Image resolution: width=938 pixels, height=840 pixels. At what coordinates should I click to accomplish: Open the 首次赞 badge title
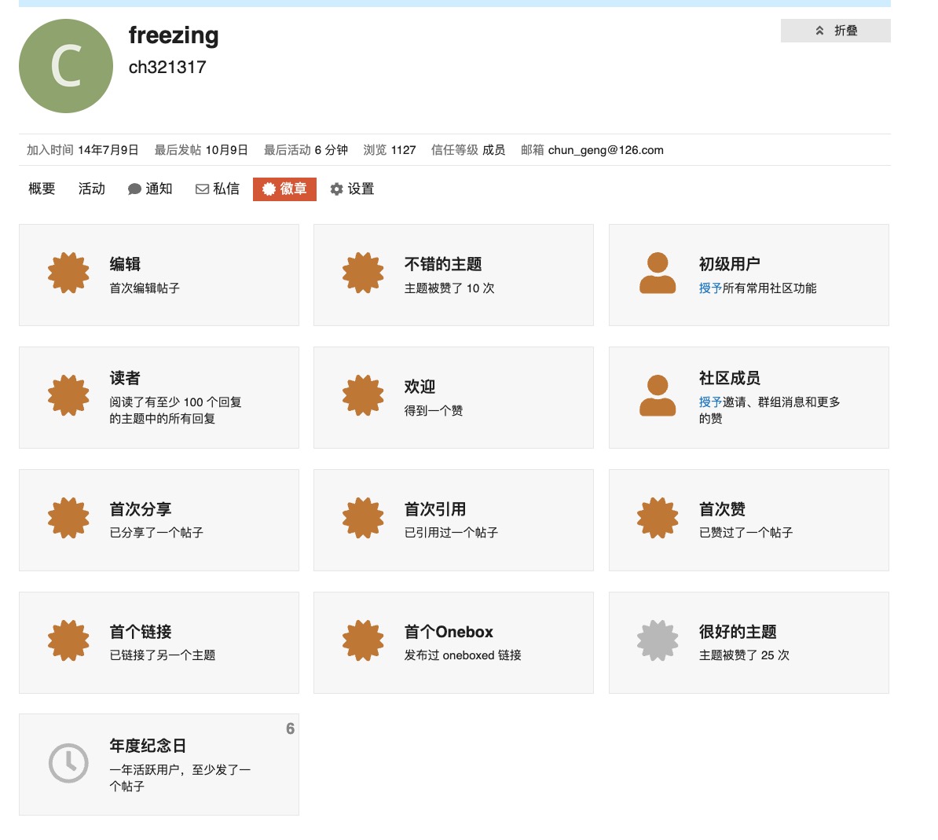click(722, 509)
